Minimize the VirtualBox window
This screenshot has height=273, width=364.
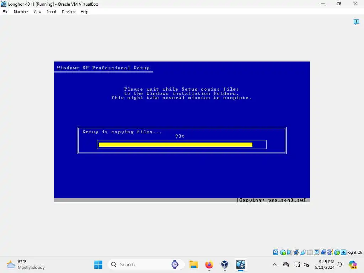(323, 4)
